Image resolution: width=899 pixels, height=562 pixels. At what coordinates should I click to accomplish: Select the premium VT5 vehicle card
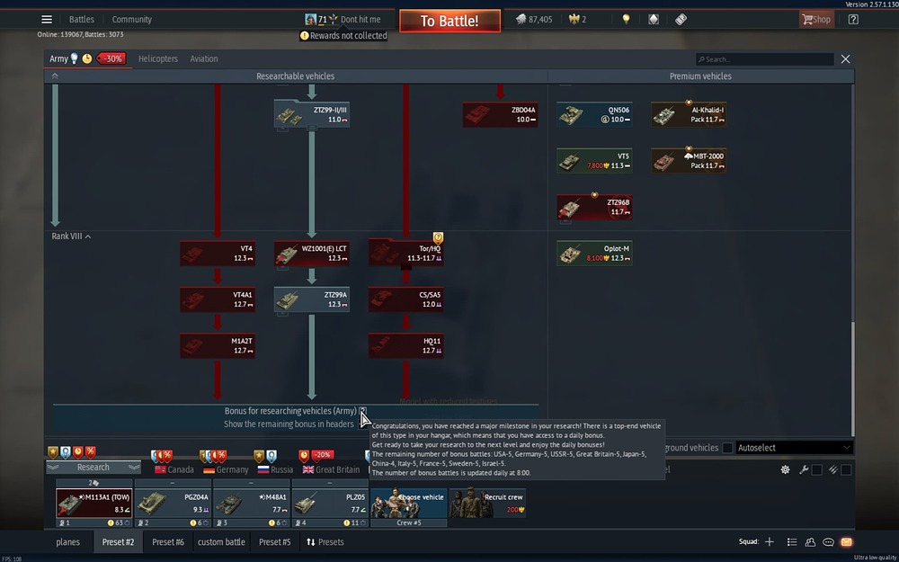(594, 161)
